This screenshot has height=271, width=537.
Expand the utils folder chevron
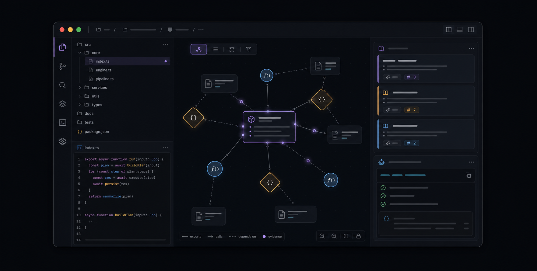click(80, 96)
